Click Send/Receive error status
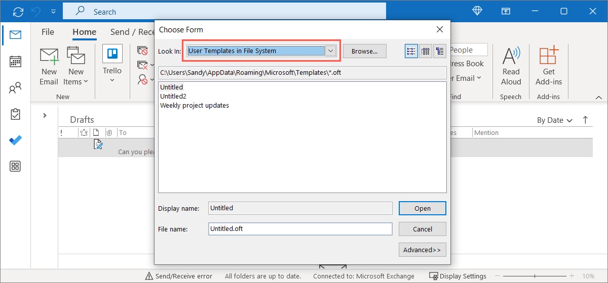 click(179, 276)
